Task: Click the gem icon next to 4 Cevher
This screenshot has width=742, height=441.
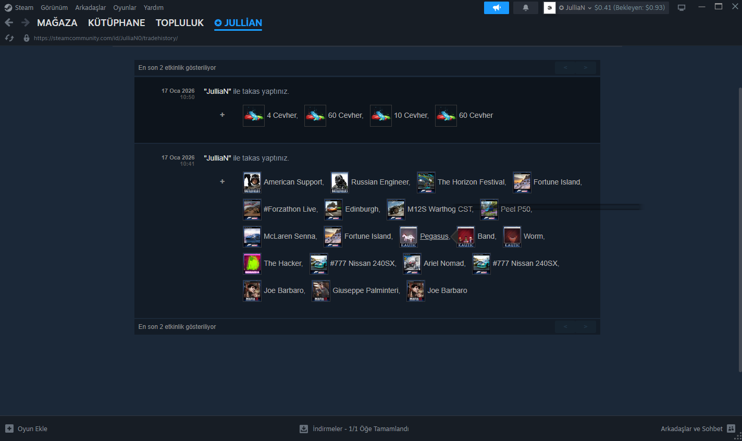Action: 254,115
